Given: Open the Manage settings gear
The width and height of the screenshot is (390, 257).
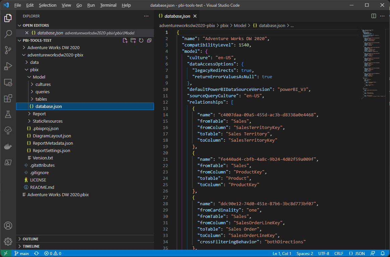Looking at the screenshot, I should (8, 242).
